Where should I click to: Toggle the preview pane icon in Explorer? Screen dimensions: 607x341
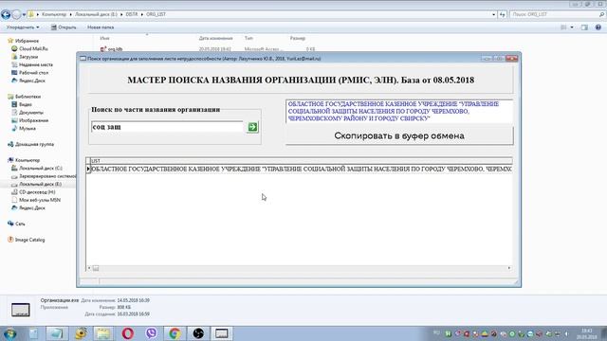pyautogui.click(x=584, y=27)
